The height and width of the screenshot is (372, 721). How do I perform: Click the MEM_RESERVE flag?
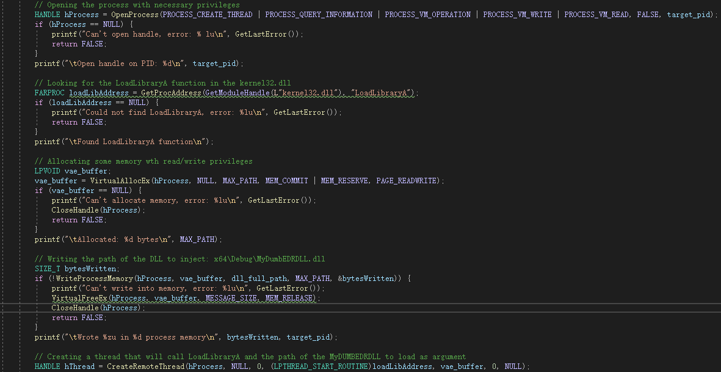click(x=344, y=181)
